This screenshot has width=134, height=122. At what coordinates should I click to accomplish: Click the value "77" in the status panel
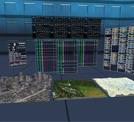[x=14, y=50]
